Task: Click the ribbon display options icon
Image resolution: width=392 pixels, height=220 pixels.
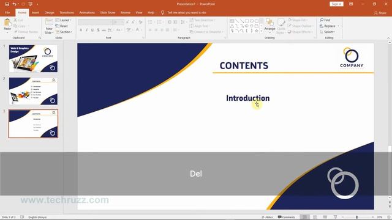Action: click(x=351, y=4)
